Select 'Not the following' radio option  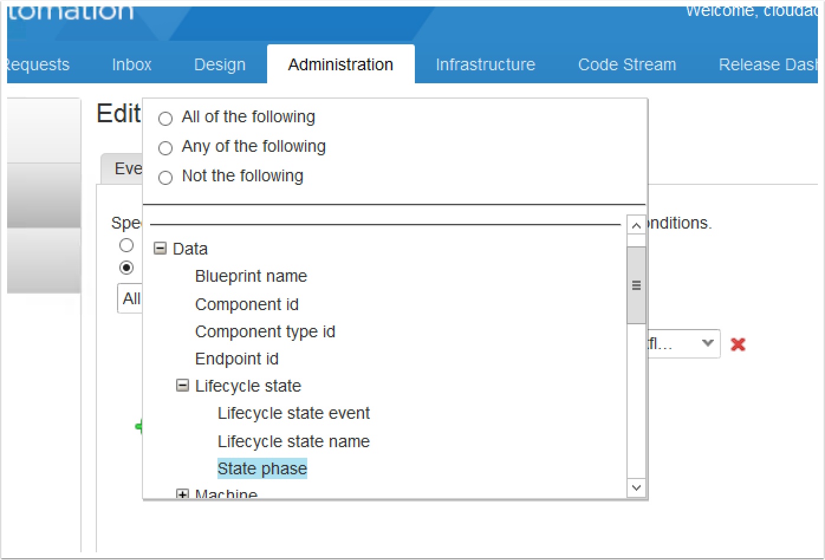point(165,177)
